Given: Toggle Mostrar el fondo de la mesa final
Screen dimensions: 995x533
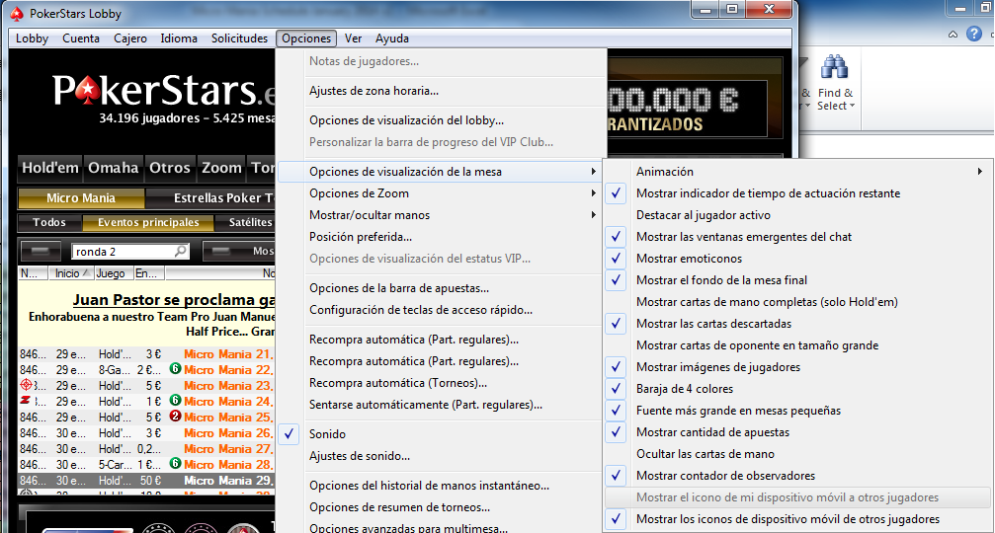Looking at the screenshot, I should coord(797,280).
